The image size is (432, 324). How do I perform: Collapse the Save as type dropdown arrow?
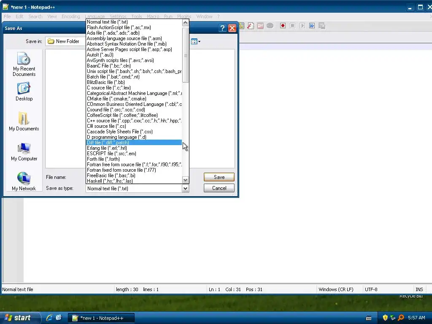pos(186,189)
